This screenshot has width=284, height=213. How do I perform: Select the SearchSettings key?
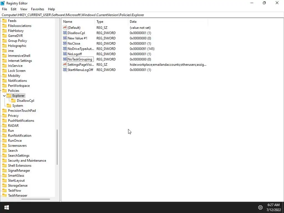[19, 156]
